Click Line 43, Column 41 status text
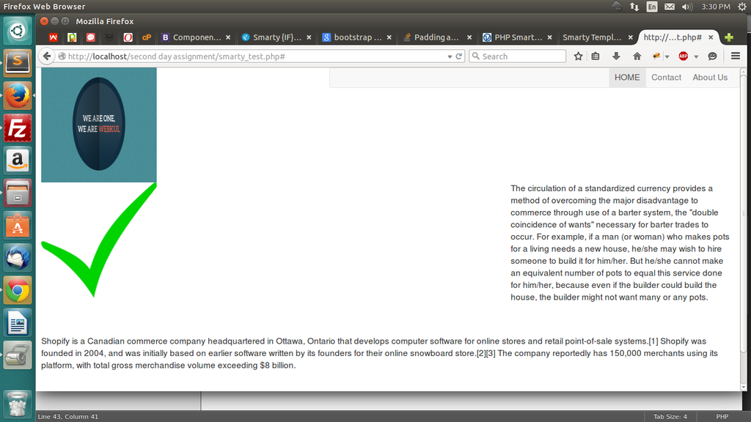This screenshot has height=422, width=751. point(68,417)
